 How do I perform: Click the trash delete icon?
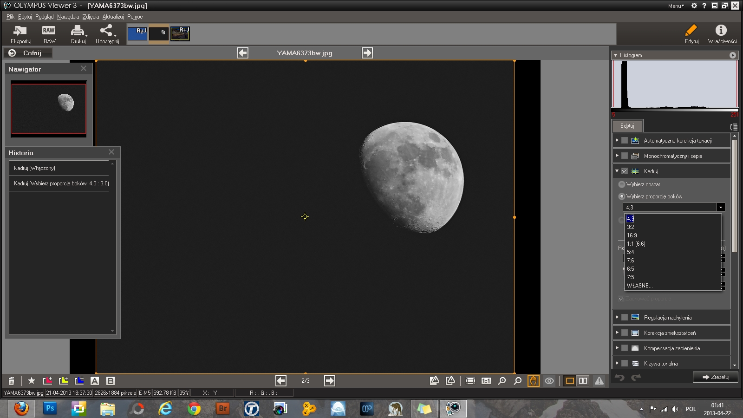click(12, 381)
